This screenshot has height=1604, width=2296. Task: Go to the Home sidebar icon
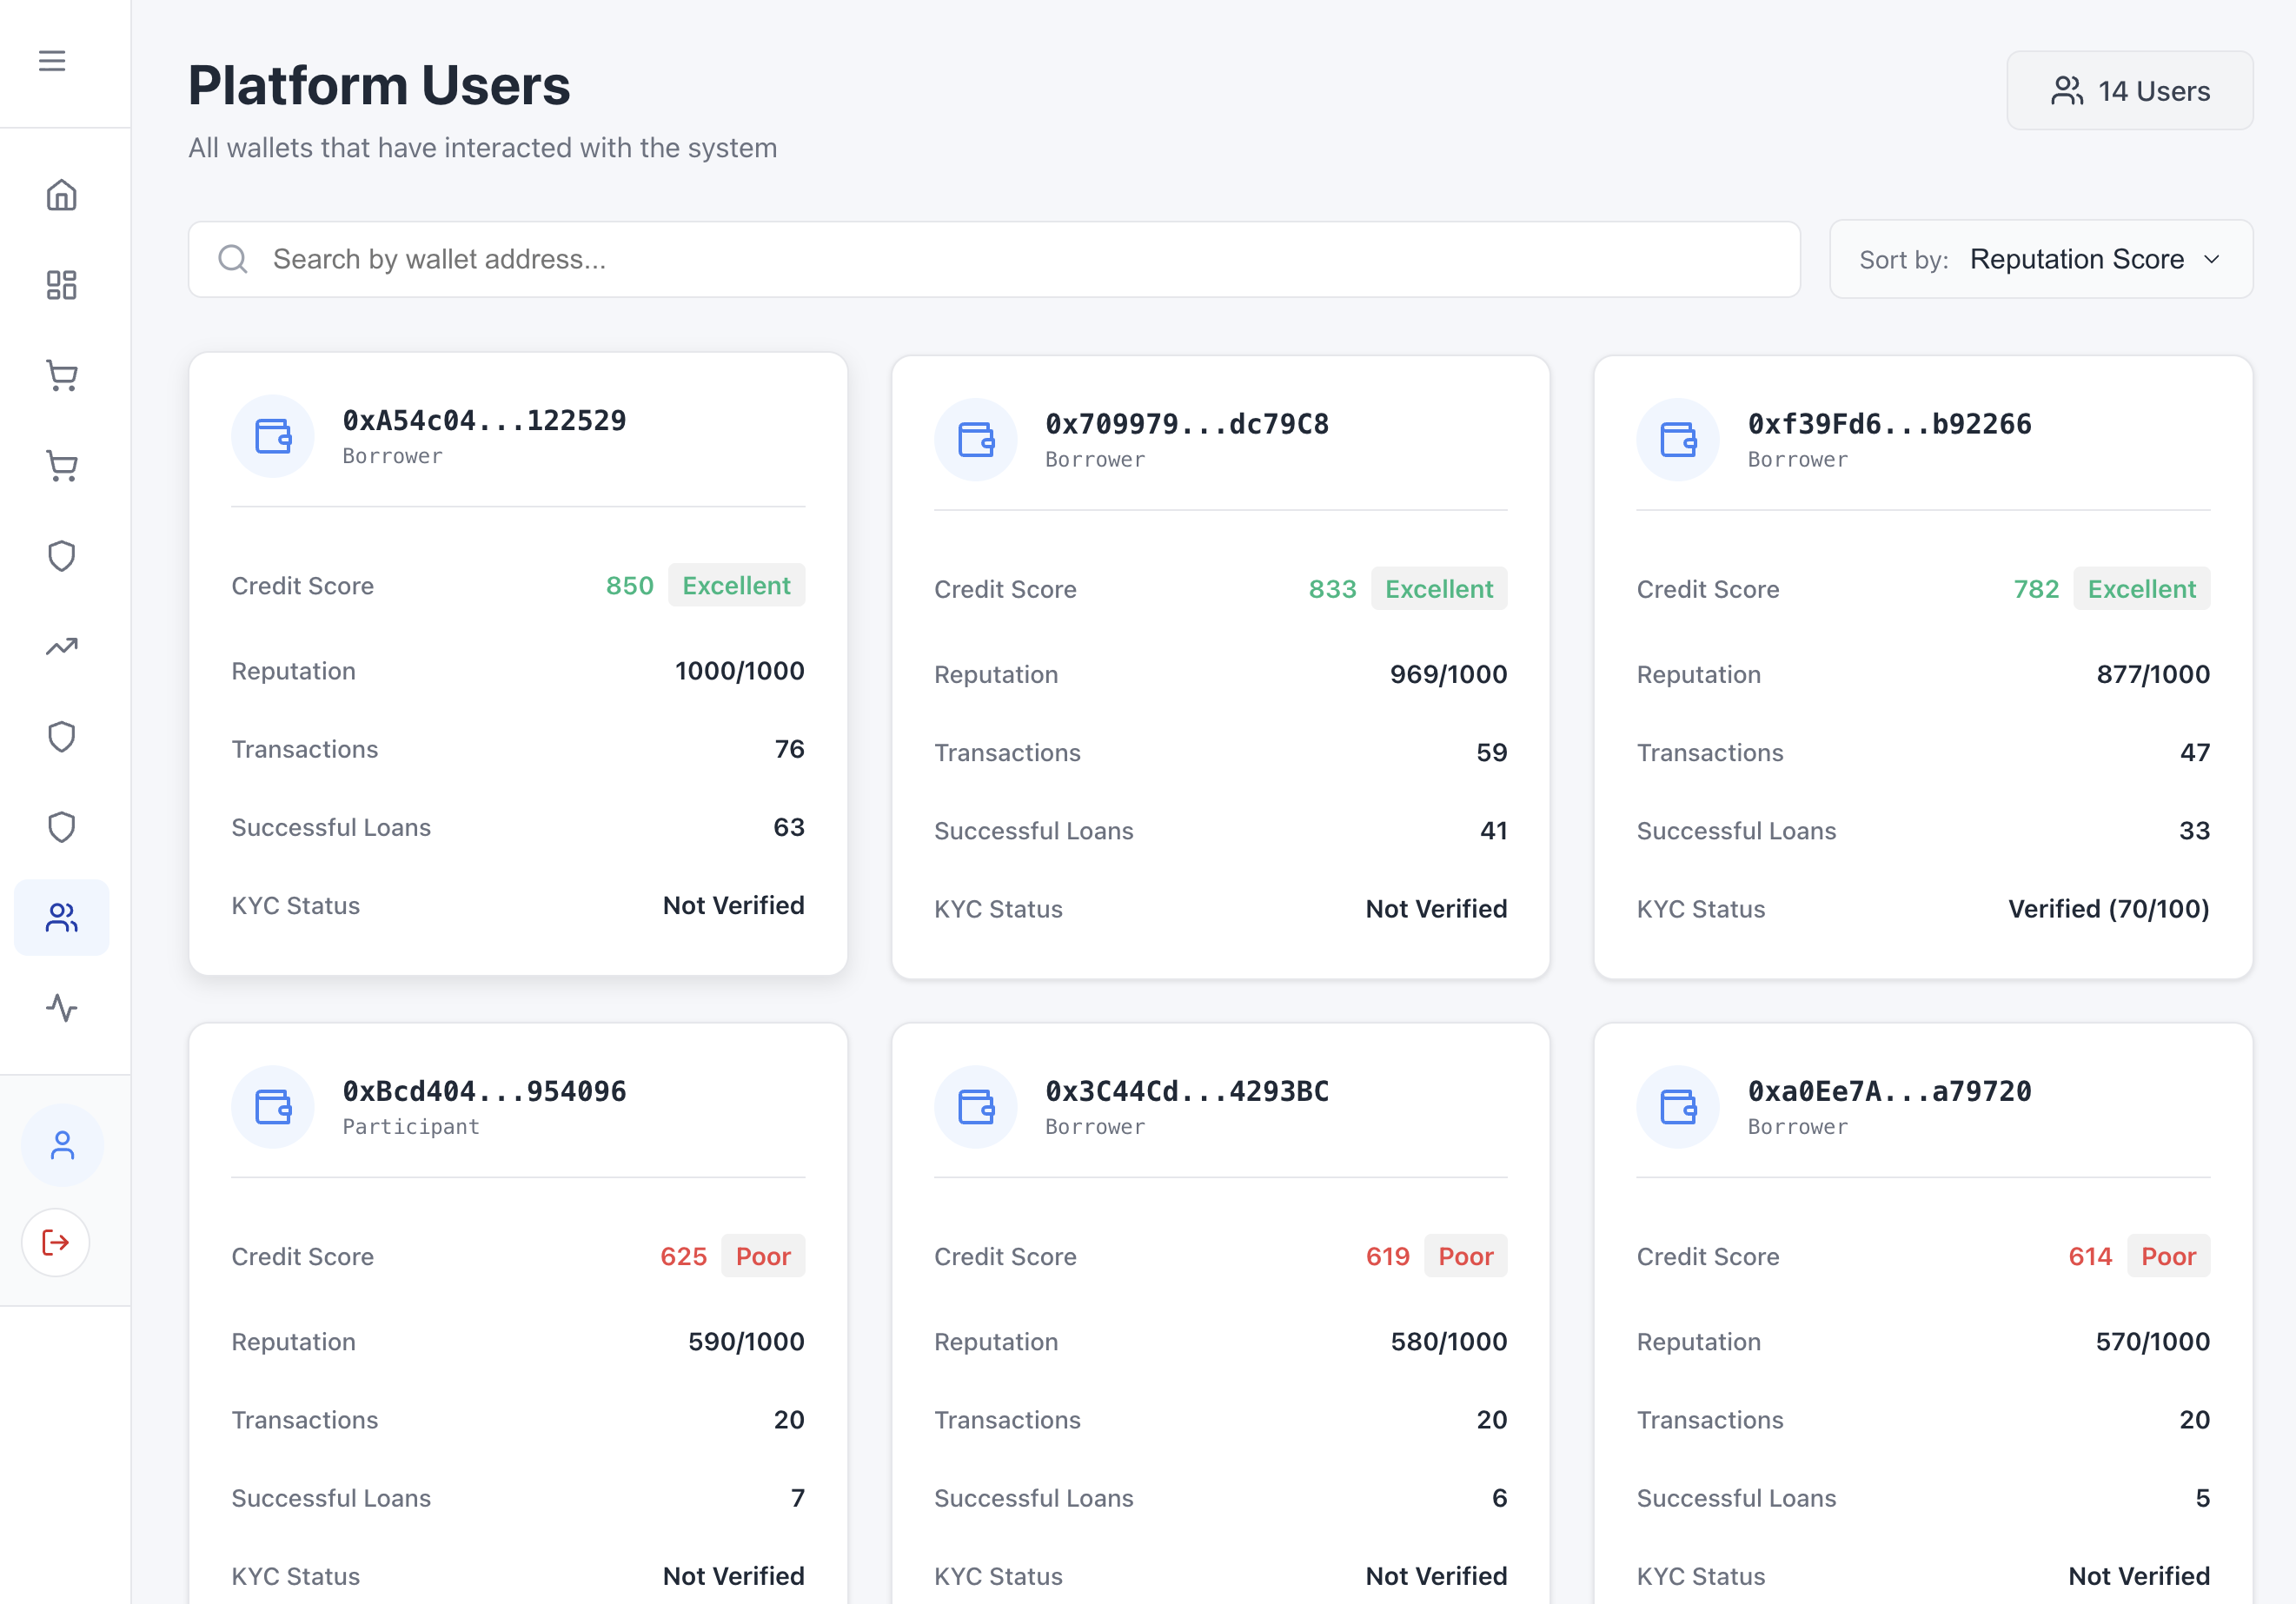click(x=62, y=195)
